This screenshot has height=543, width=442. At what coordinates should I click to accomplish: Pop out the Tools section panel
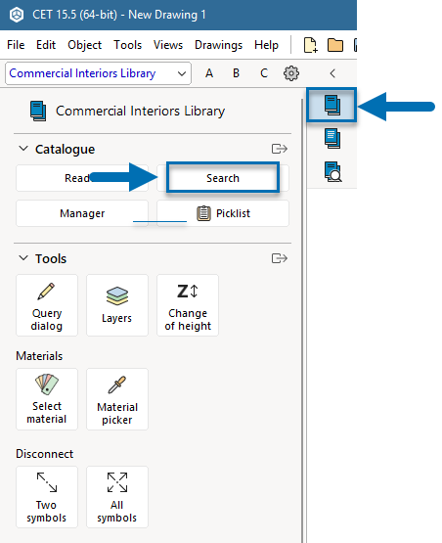click(280, 258)
